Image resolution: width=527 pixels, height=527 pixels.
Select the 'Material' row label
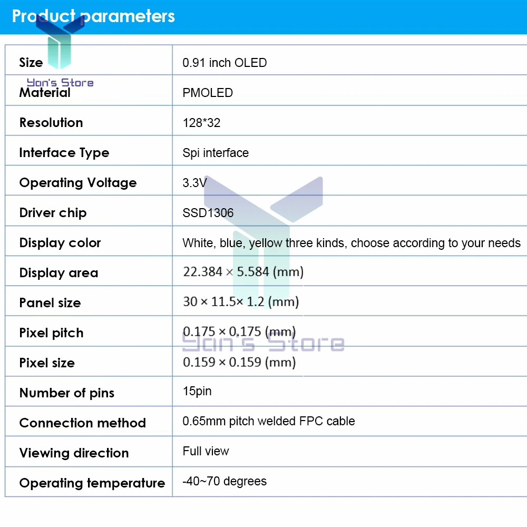(45, 92)
